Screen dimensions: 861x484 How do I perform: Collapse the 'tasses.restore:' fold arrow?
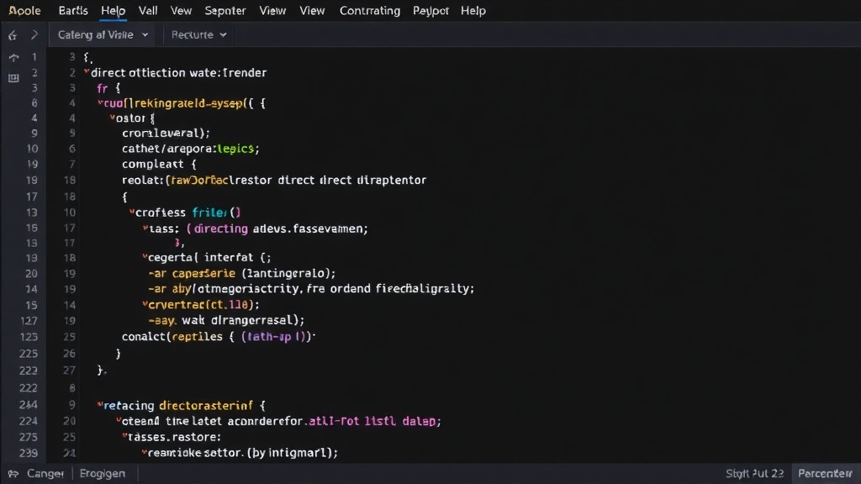coord(124,436)
